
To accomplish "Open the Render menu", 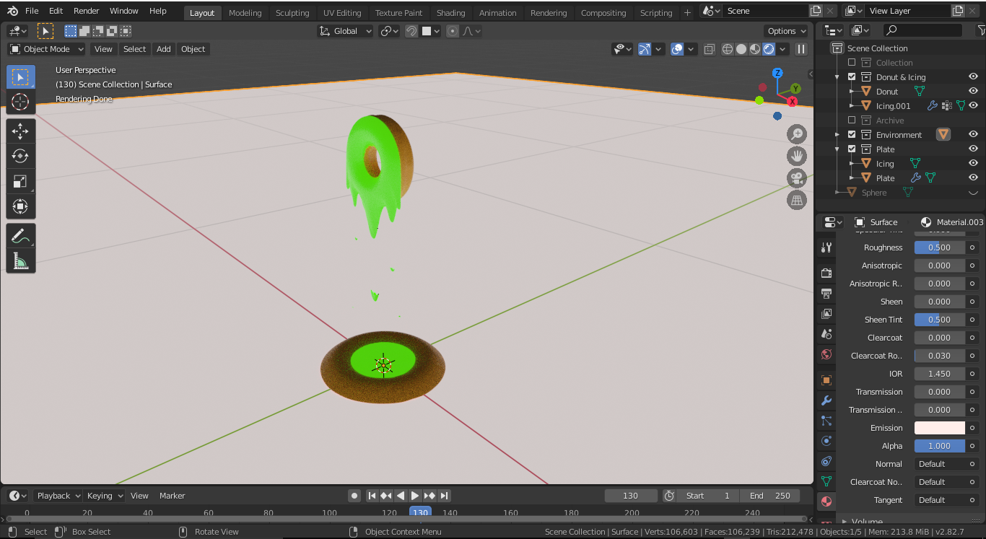I will click(x=87, y=11).
